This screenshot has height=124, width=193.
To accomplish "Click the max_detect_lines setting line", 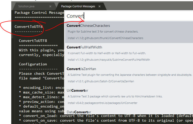I will coord(41,97).
